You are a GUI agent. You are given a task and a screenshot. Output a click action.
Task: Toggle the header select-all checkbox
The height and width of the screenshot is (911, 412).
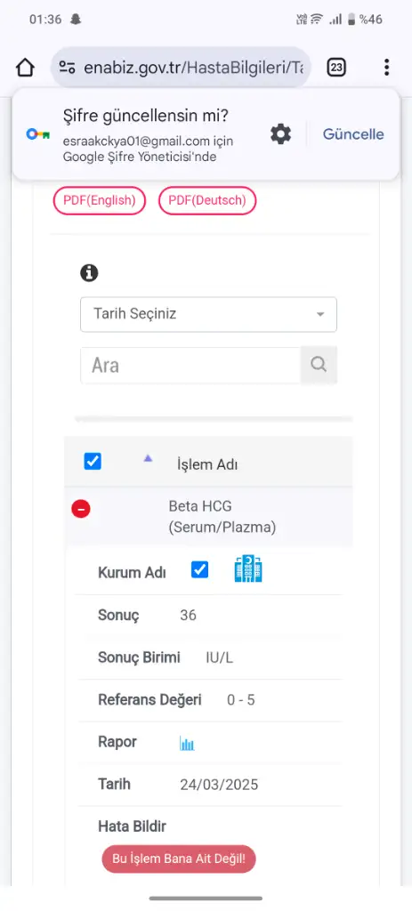point(93,462)
